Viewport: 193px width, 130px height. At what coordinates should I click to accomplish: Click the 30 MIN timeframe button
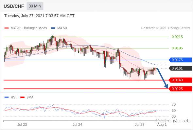pos(35,6)
